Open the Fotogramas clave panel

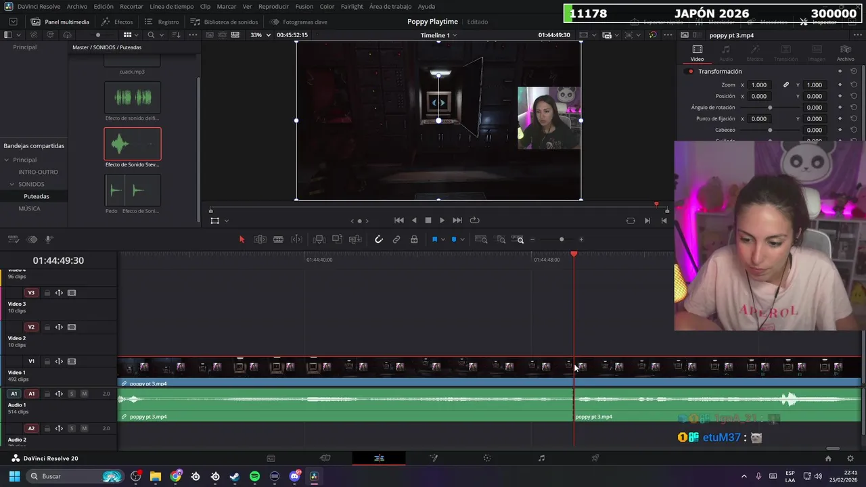[x=298, y=22]
